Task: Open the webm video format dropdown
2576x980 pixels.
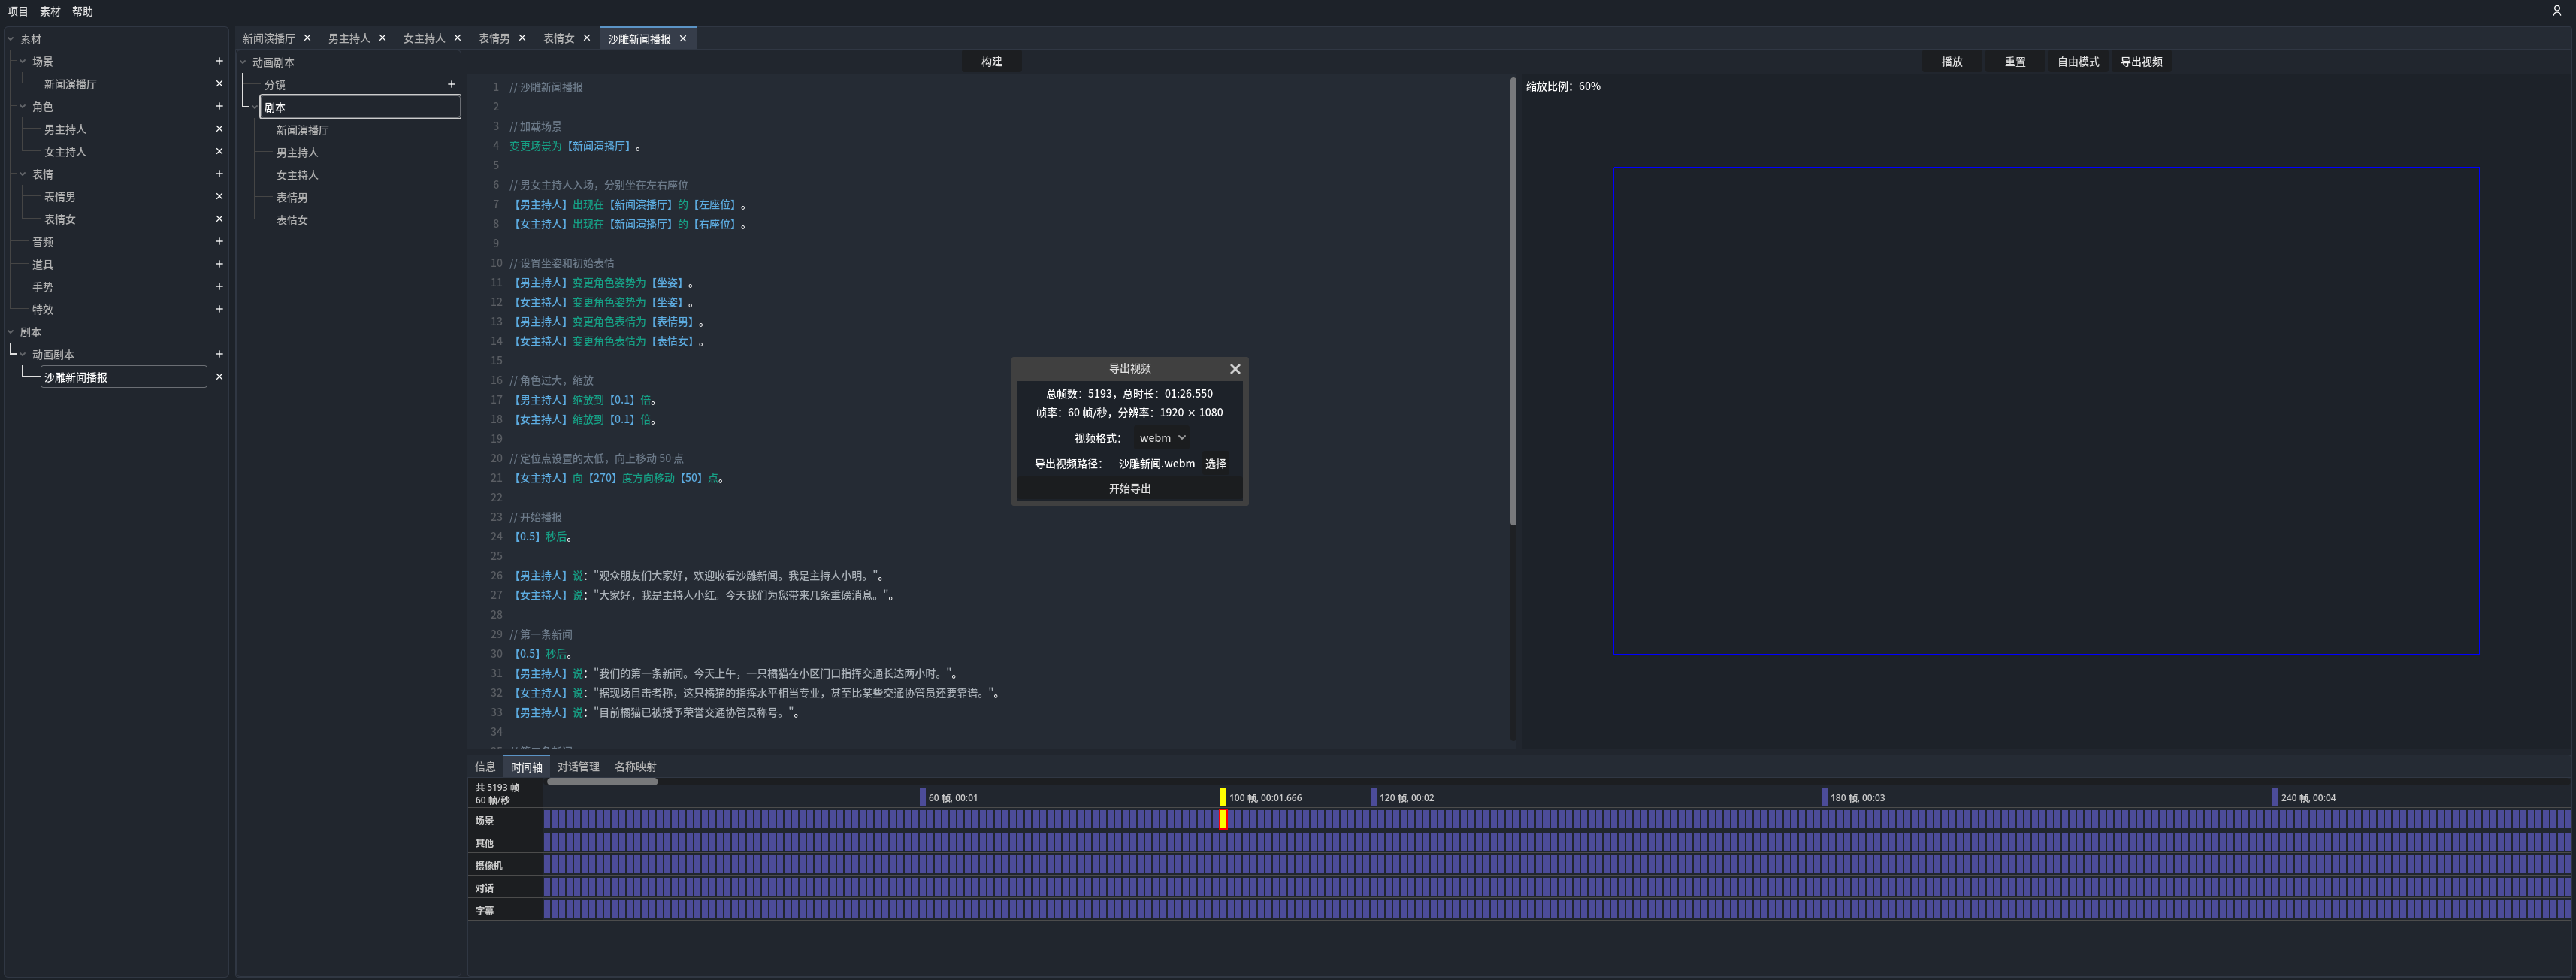Action: [1162, 438]
